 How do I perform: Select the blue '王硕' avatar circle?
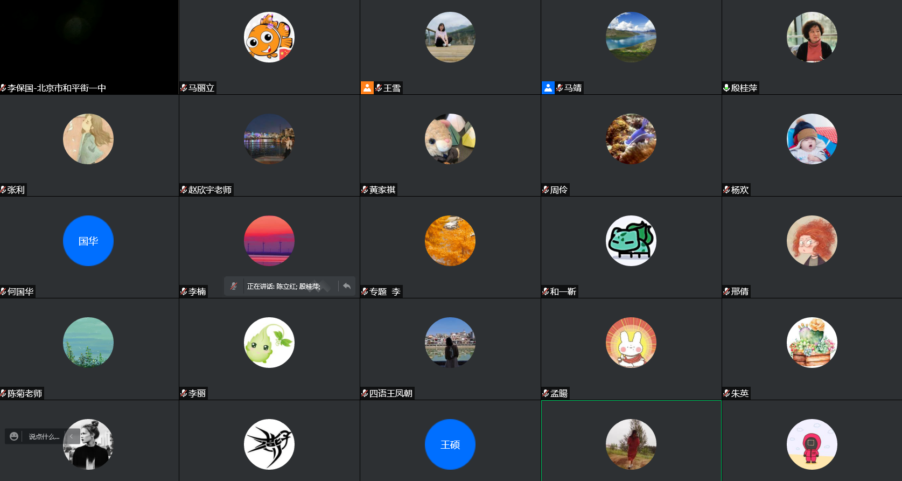pyautogui.click(x=450, y=444)
